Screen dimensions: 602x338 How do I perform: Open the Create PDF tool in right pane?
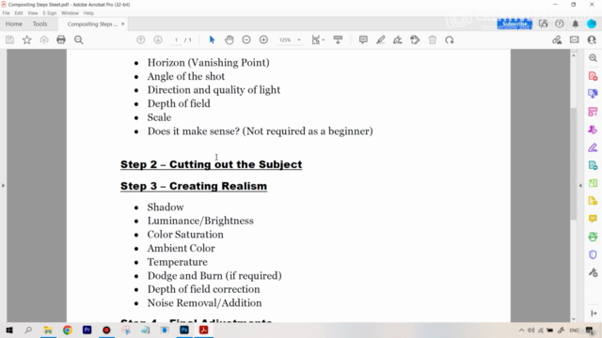click(x=593, y=76)
